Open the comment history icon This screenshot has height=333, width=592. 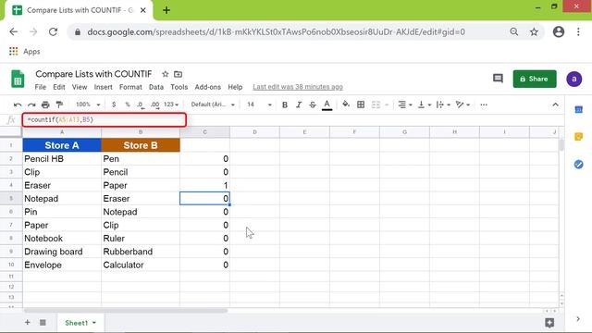click(498, 79)
